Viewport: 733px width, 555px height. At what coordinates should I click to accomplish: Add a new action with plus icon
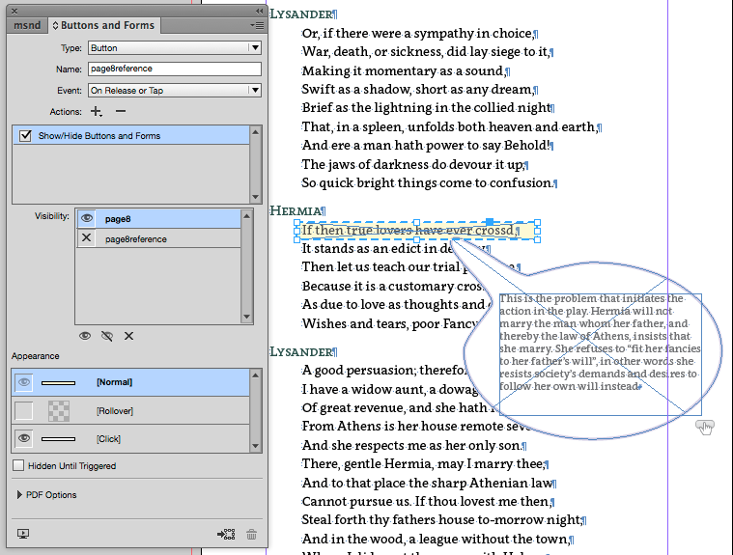click(x=97, y=111)
